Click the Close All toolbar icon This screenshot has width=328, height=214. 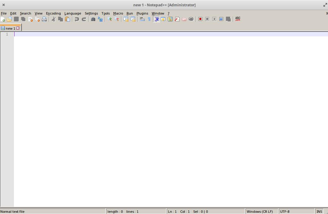point(38,19)
